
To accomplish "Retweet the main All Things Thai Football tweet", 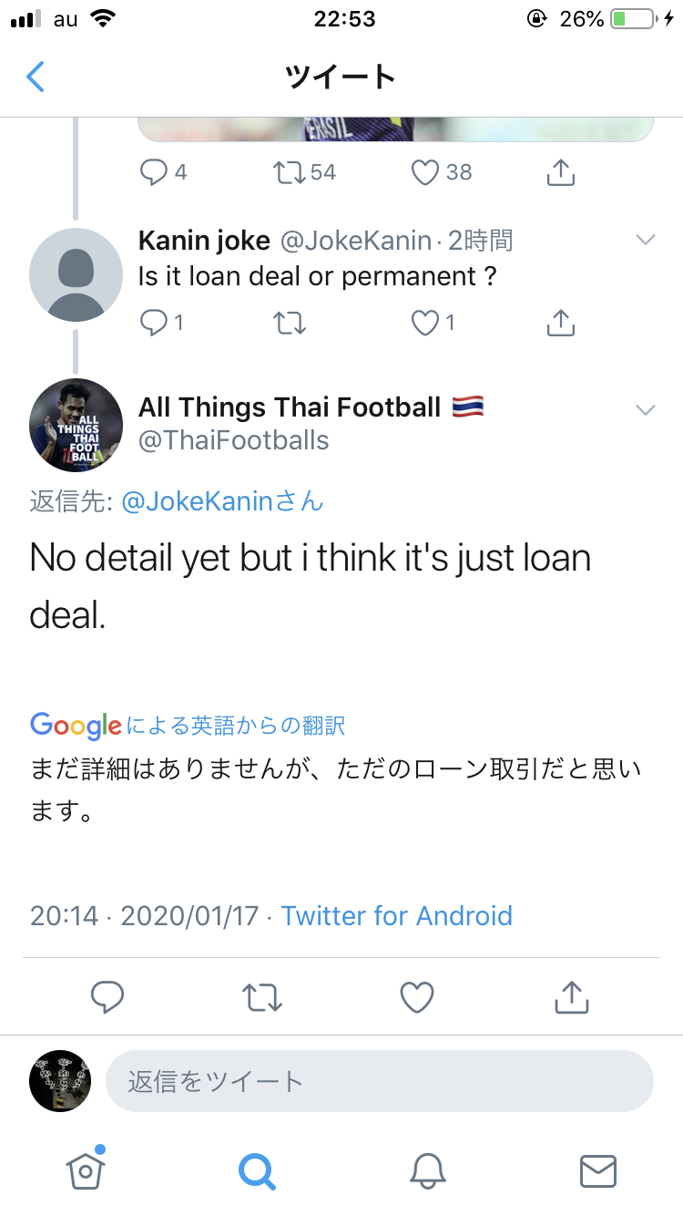I will click(x=262, y=997).
